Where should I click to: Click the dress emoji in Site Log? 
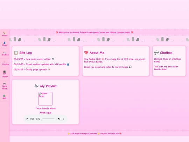tap(68, 65)
